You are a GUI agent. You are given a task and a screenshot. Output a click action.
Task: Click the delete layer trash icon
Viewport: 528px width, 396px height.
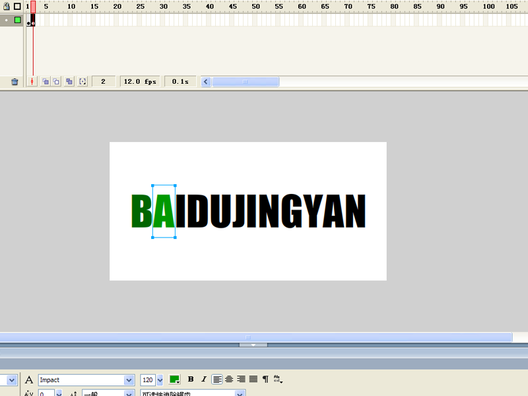point(15,82)
